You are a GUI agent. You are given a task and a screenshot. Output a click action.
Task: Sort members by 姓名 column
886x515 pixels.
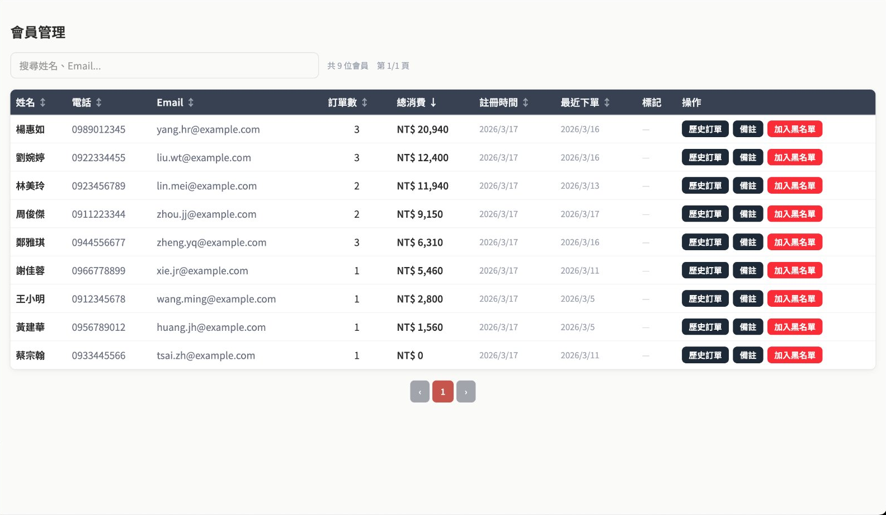tap(31, 102)
